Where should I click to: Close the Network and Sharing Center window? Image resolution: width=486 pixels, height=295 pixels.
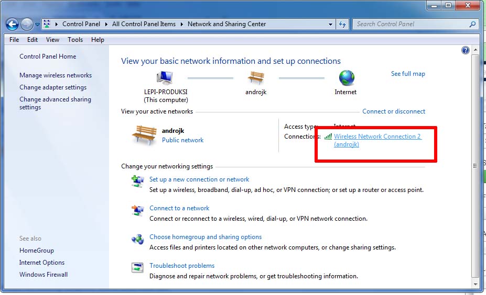(x=468, y=5)
